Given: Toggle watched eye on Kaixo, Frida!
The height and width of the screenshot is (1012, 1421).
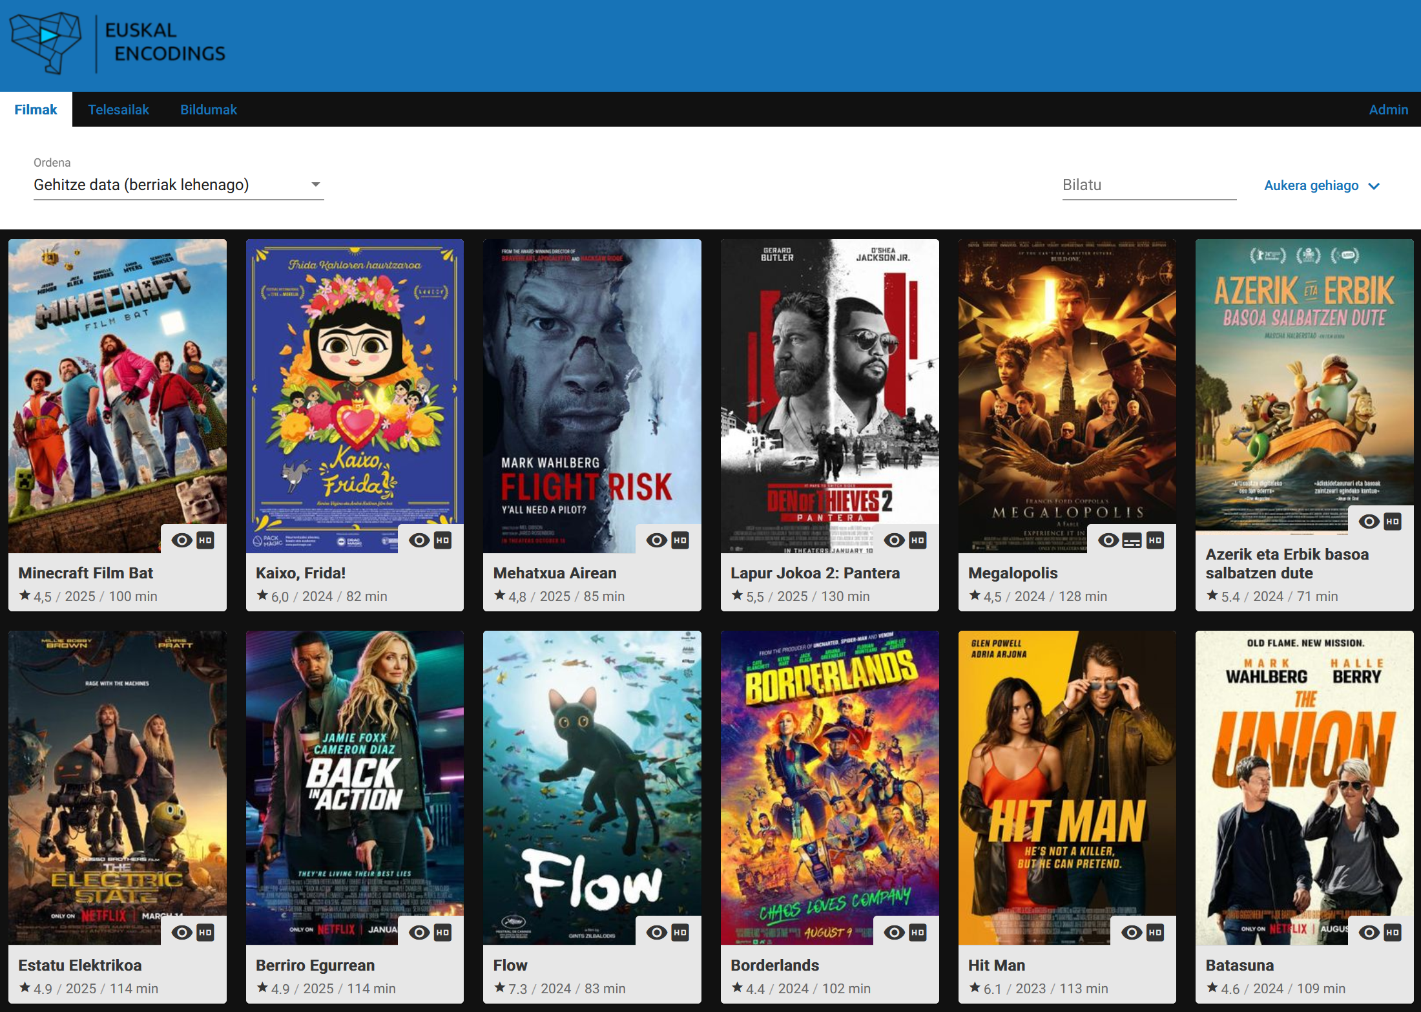Looking at the screenshot, I should tap(419, 540).
